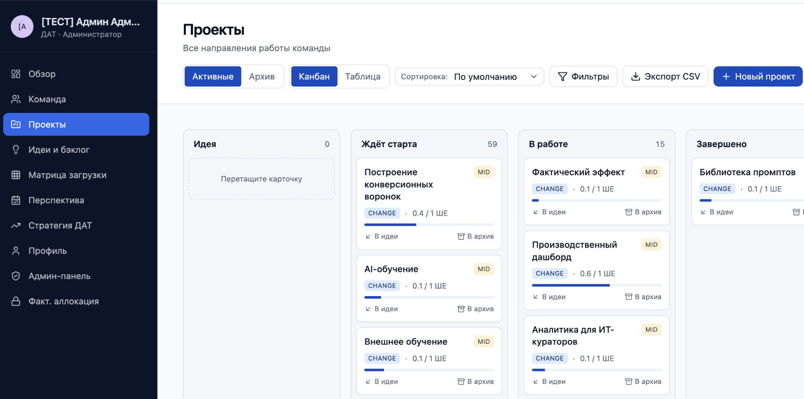This screenshot has width=804, height=399.
Task: Click the plus icon on Новый проект
Action: 726,77
